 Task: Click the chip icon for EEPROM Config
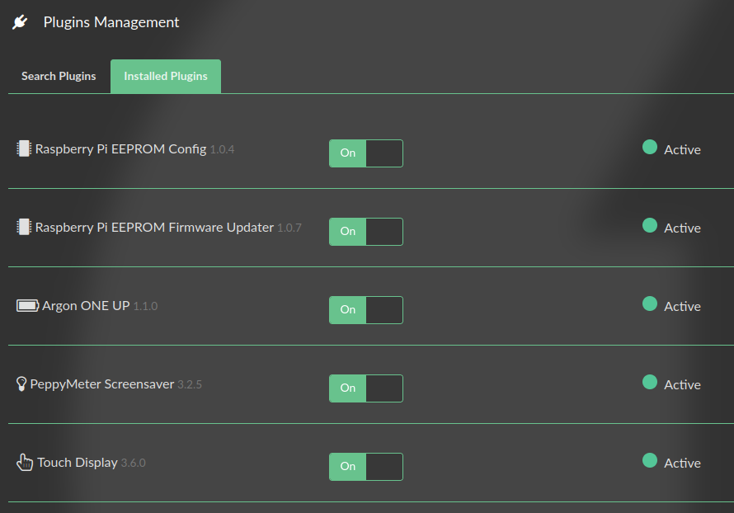point(24,148)
